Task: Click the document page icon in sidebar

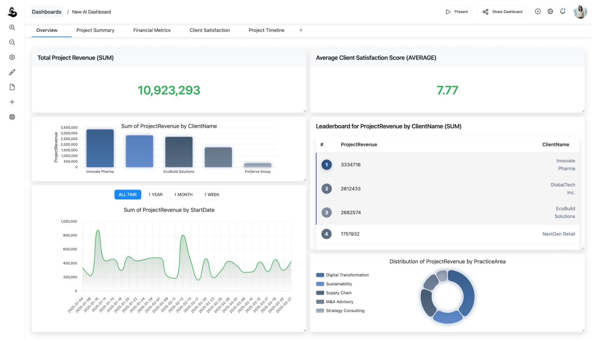Action: [12, 87]
